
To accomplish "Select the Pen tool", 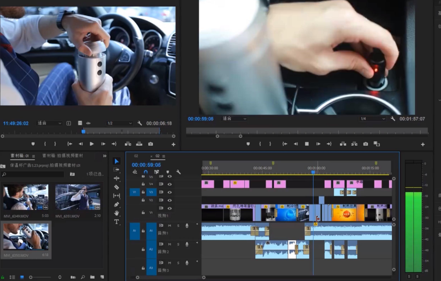I will pyautogui.click(x=116, y=204).
